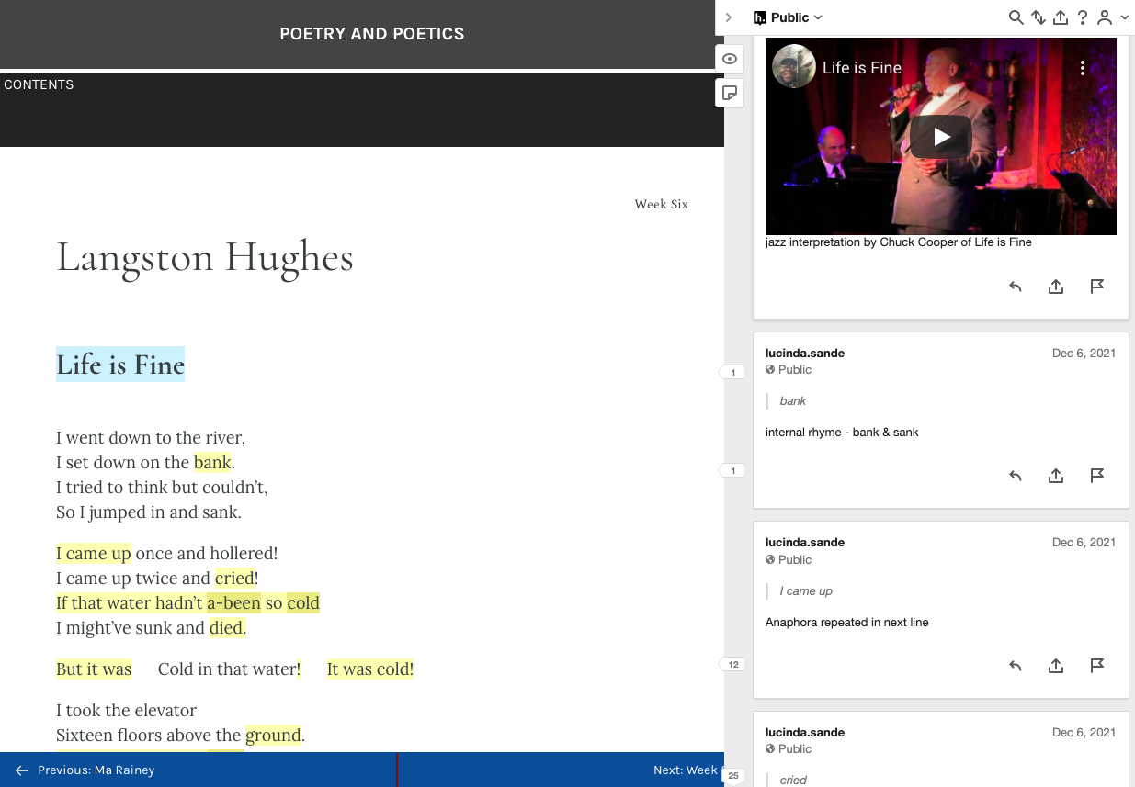This screenshot has height=787, width=1135.
Task: Select the 'Langston Hughes' page title
Action: 205,256
